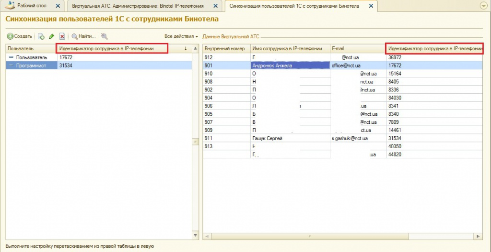Select internal number 910 cell
This screenshot has height=252, width=491.
(x=227, y=74)
